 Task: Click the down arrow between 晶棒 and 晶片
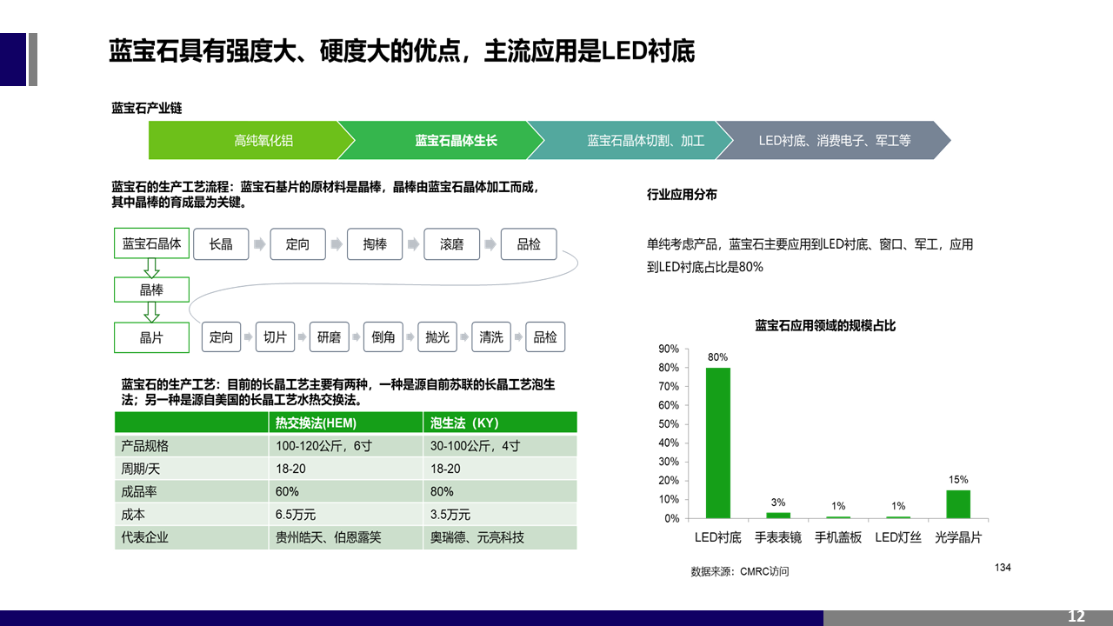(x=152, y=312)
